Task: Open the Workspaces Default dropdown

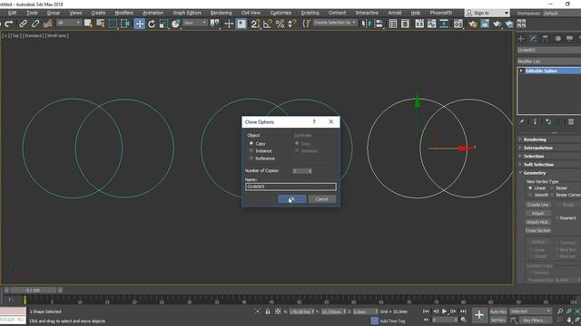Action: click(561, 14)
